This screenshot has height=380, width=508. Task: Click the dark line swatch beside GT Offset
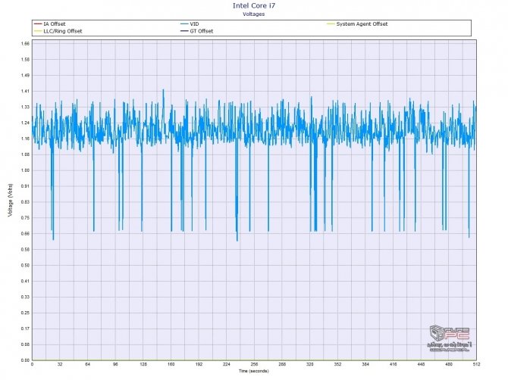185,31
